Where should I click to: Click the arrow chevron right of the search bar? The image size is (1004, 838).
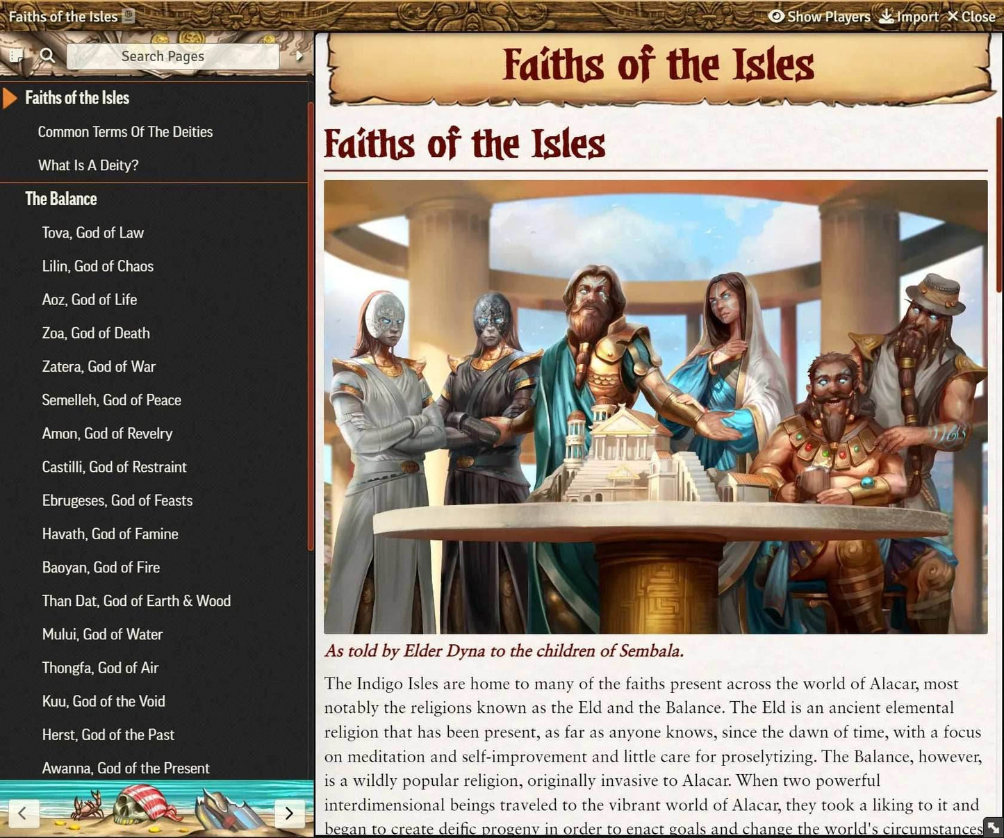[x=299, y=55]
